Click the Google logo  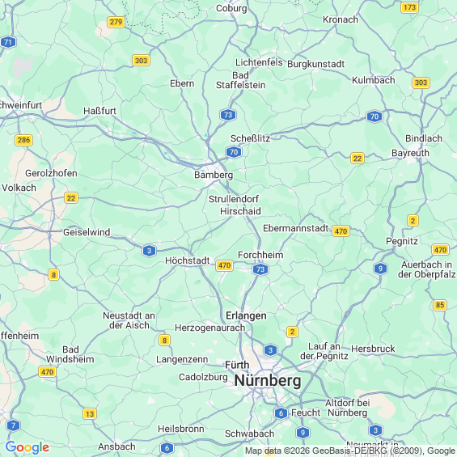28,447
